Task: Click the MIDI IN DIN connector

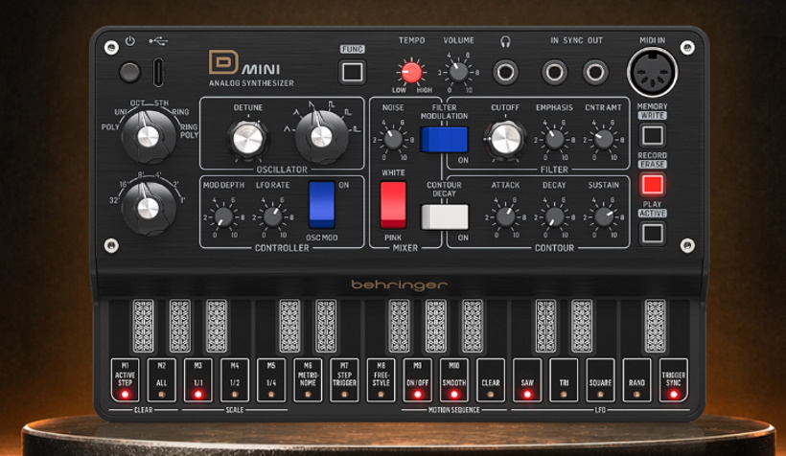Action: click(x=652, y=72)
